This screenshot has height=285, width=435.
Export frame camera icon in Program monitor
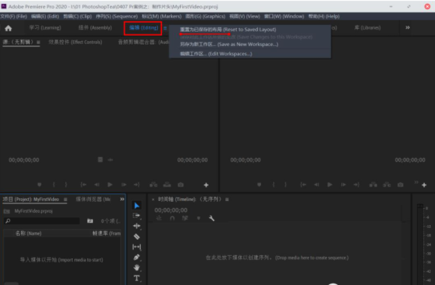pyautogui.click(x=401, y=185)
